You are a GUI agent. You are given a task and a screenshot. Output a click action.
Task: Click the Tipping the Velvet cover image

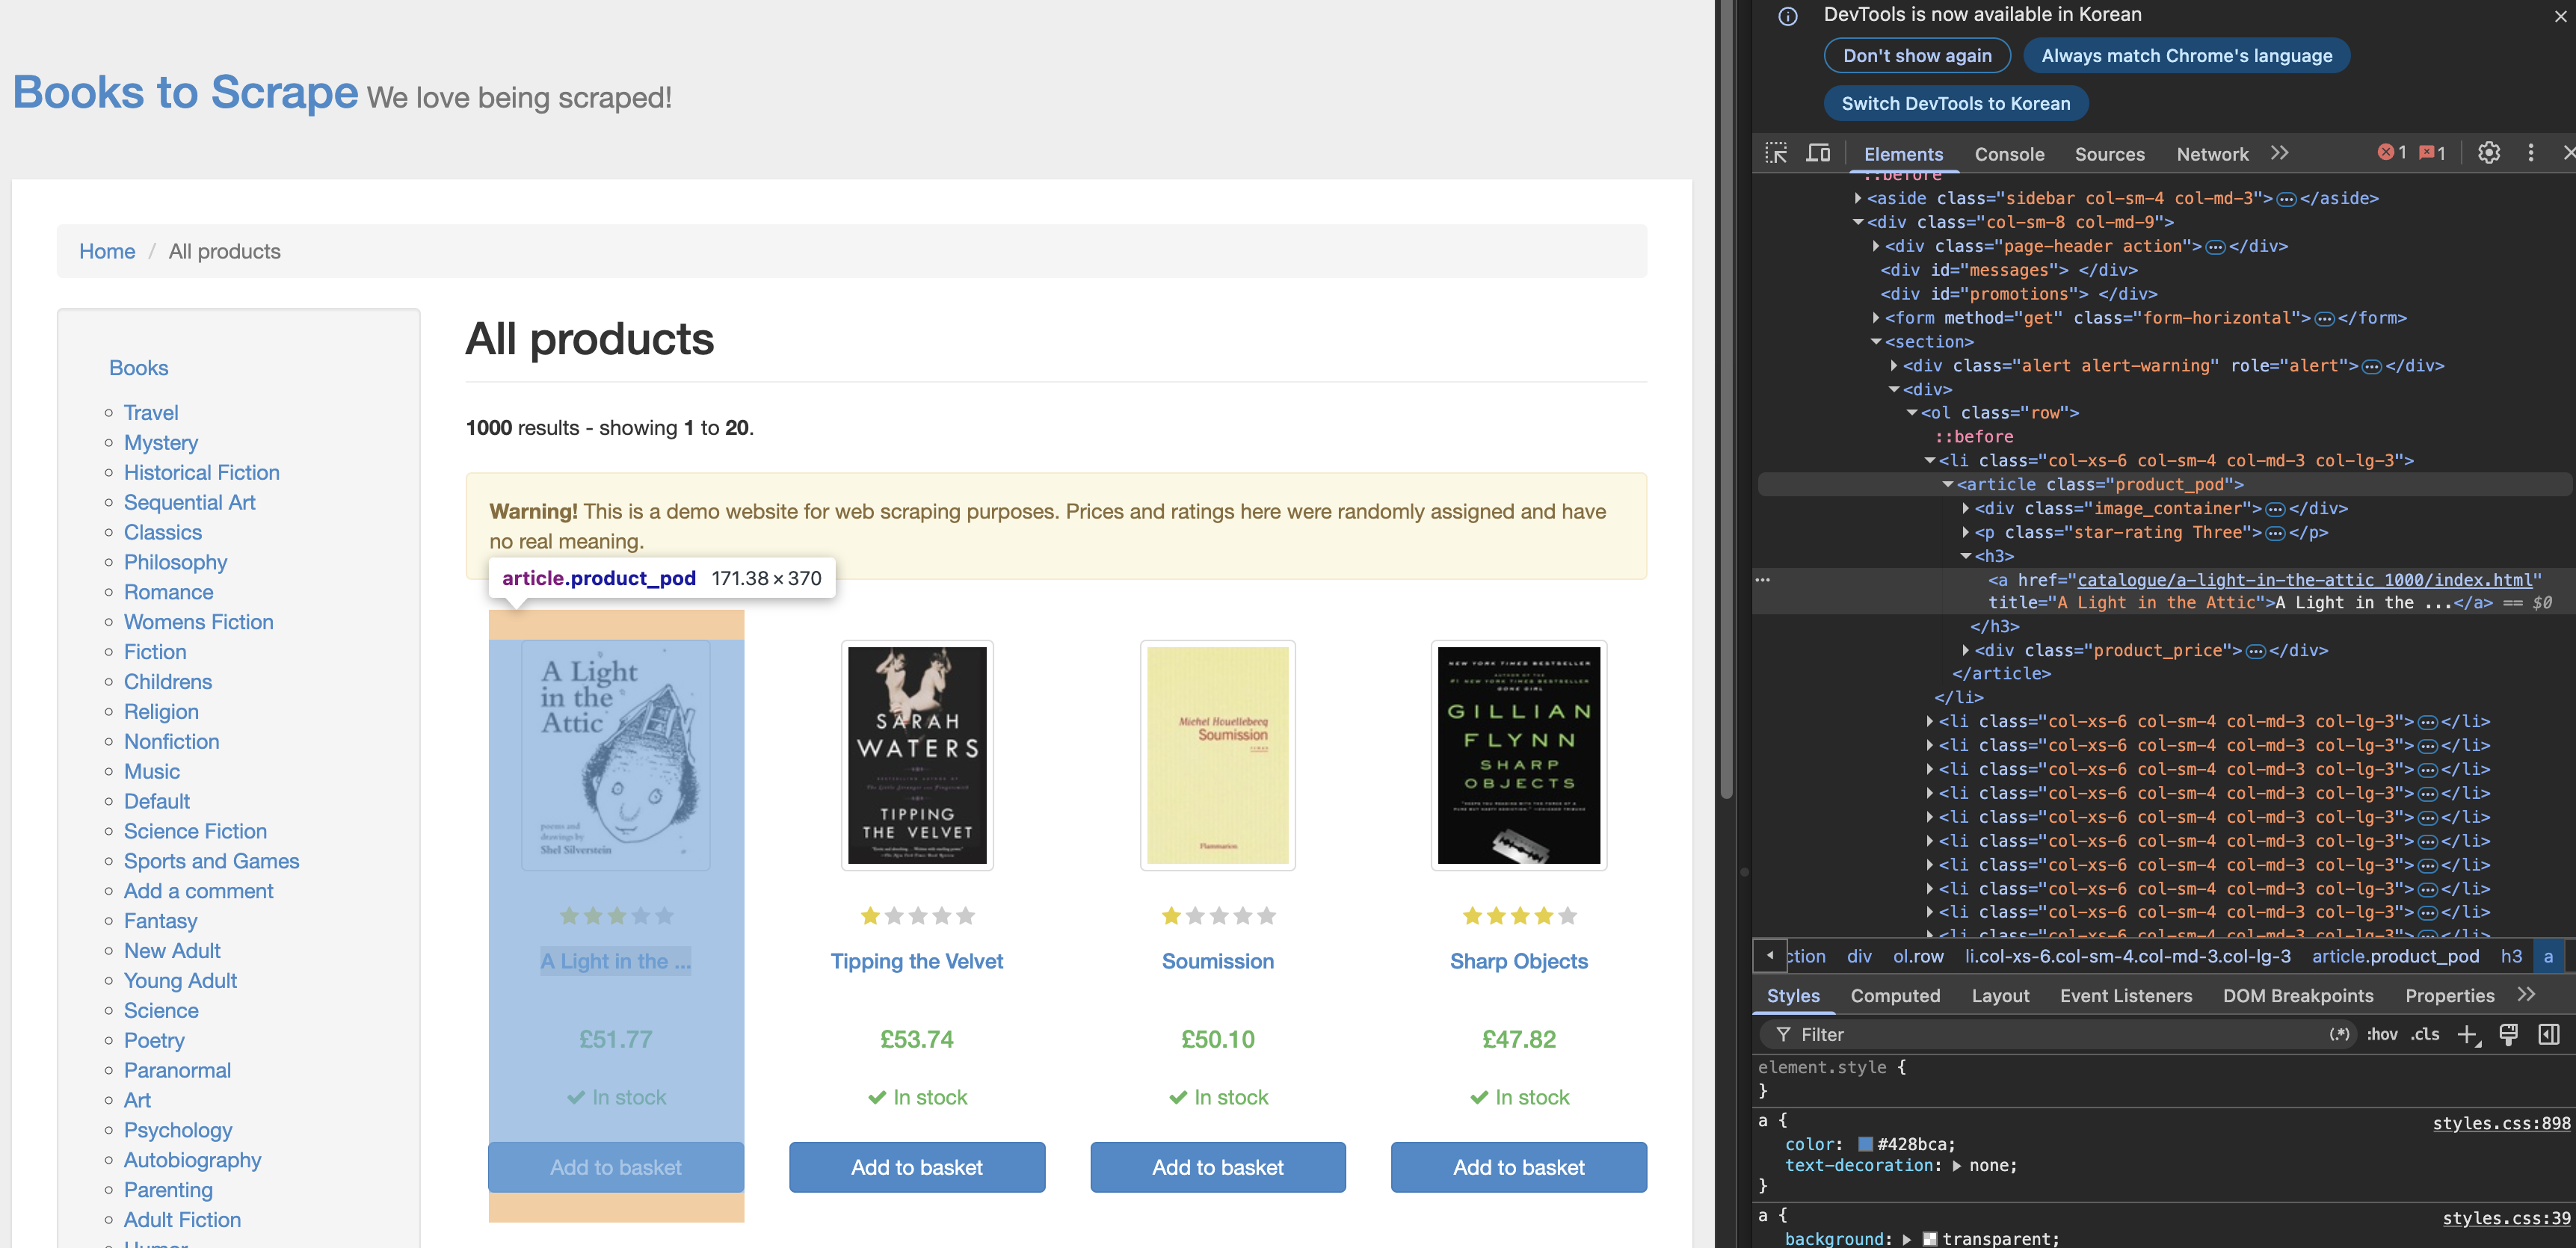917,755
